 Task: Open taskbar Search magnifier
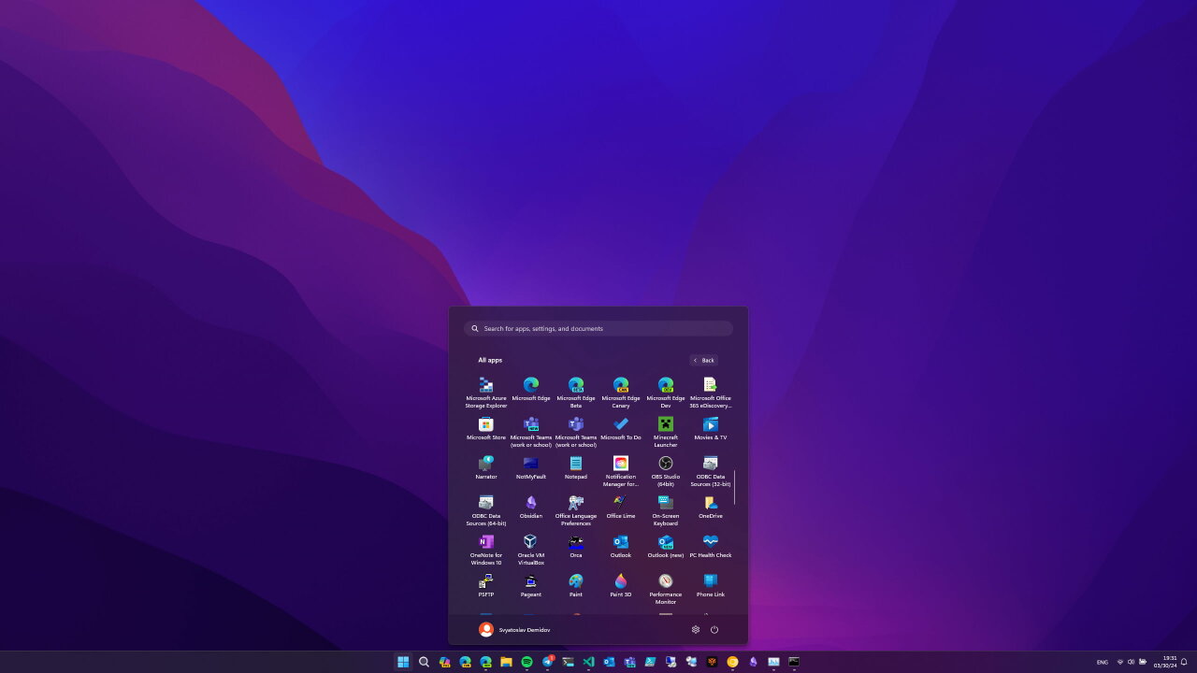tap(424, 662)
